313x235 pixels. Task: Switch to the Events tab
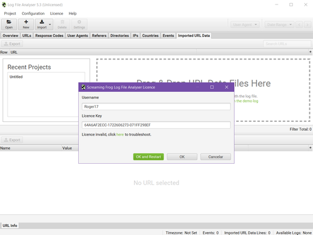168,36
